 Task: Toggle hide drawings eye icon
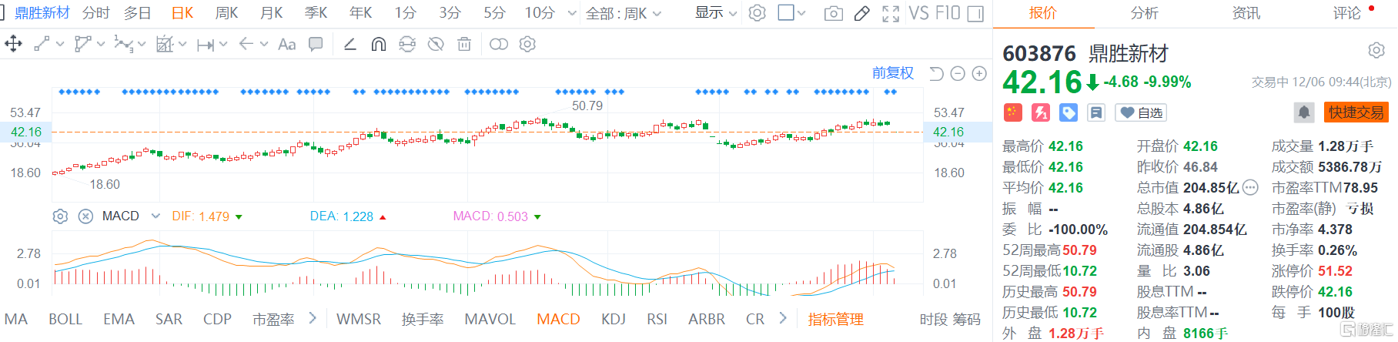coord(436,44)
